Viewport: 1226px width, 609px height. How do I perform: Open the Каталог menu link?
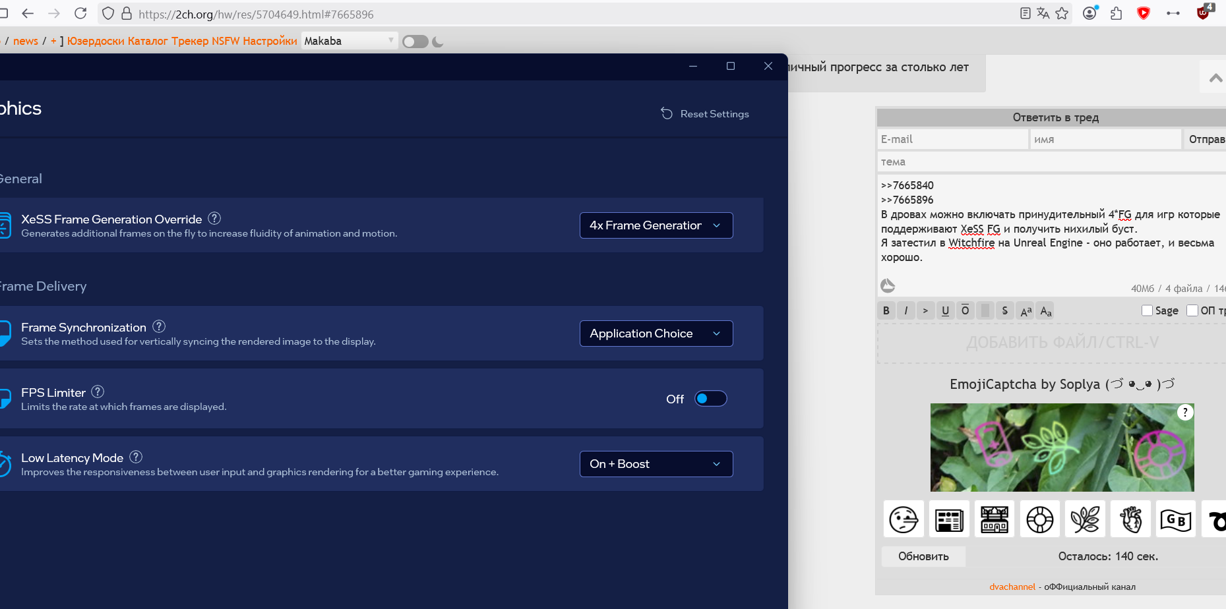tap(148, 41)
